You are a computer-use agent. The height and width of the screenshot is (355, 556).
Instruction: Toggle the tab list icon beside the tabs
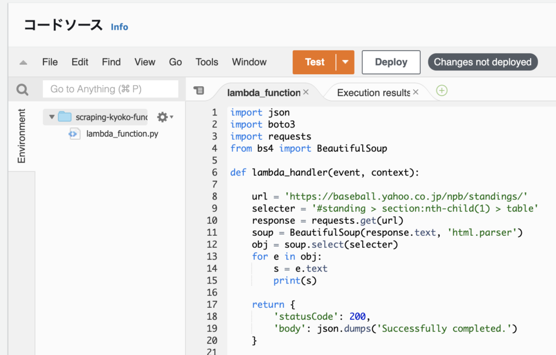pos(199,91)
